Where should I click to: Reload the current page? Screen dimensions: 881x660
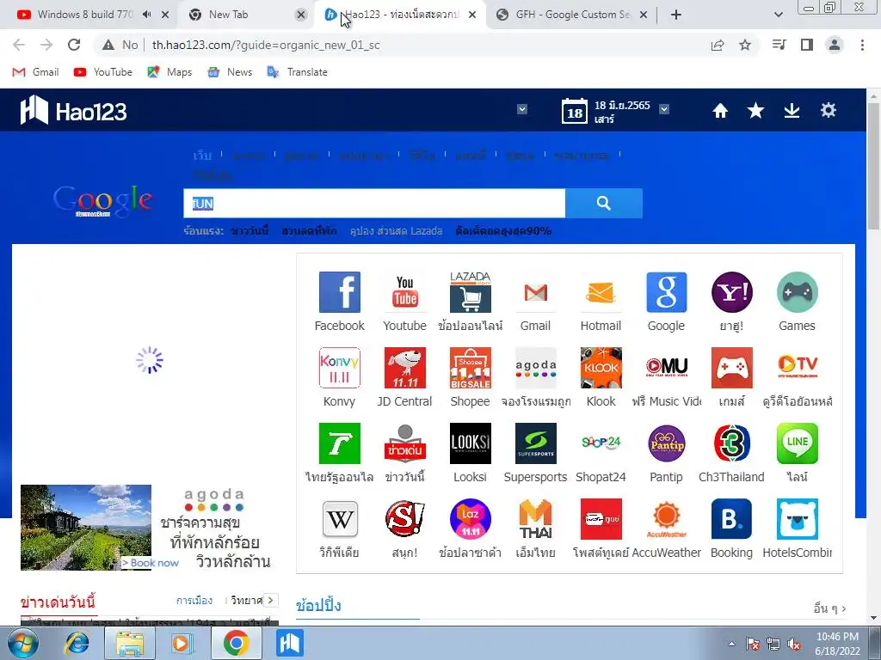point(74,45)
